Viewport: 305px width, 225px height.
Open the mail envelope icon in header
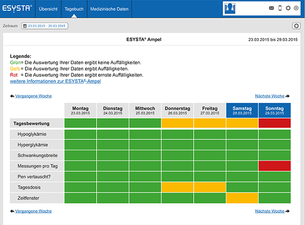[271, 8]
